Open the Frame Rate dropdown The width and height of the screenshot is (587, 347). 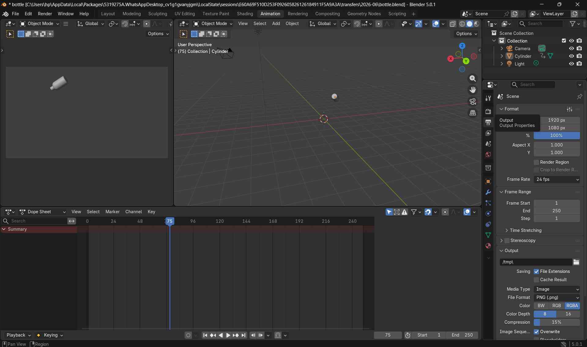(x=557, y=180)
